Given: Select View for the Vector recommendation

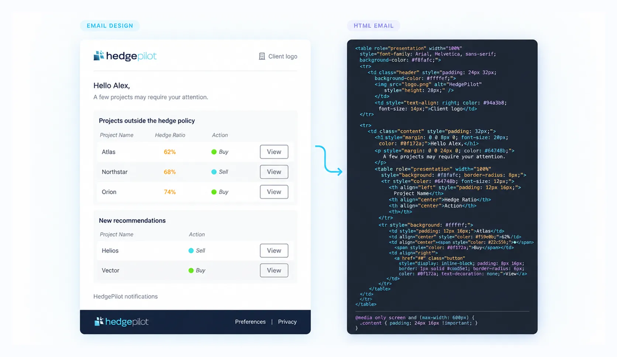Looking at the screenshot, I should coord(274,270).
